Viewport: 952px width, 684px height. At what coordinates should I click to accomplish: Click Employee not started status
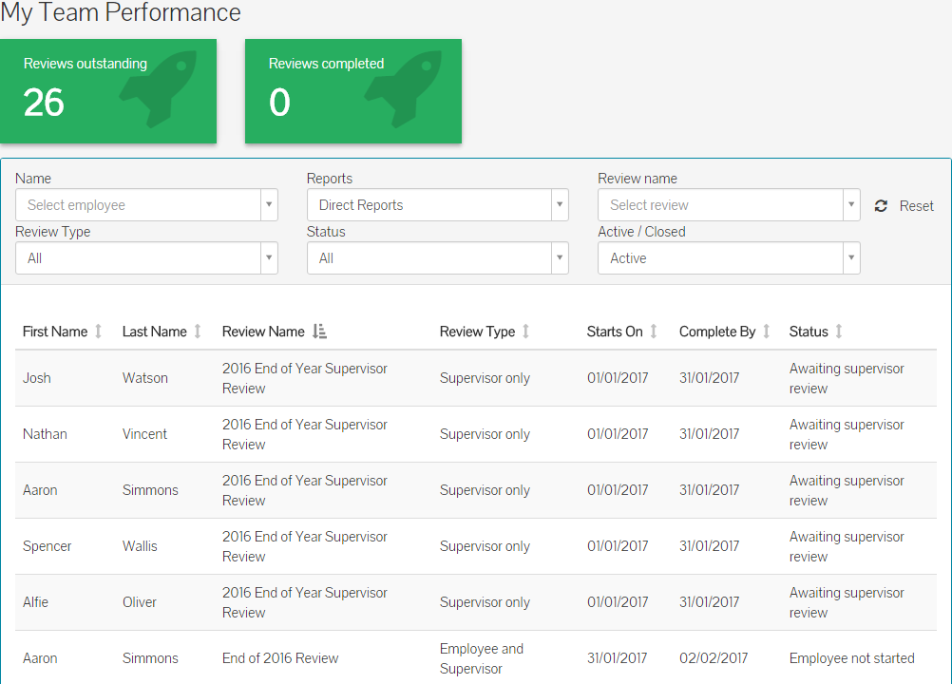[852, 658]
